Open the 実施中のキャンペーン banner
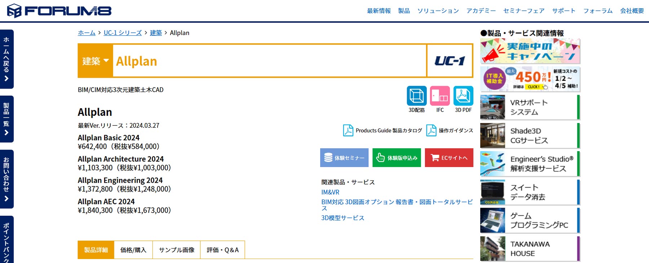This screenshot has width=649, height=263. point(530,51)
